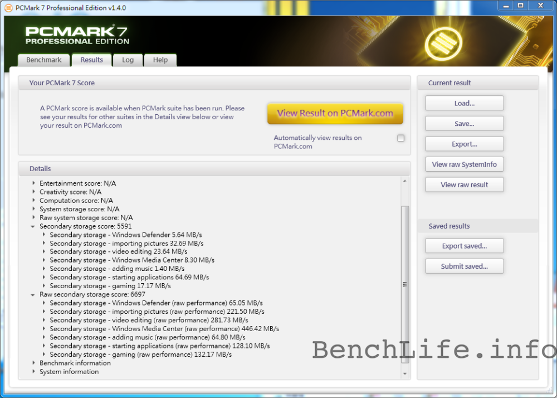This screenshot has height=398, width=557.
Task: Open View raw result
Action: point(465,185)
